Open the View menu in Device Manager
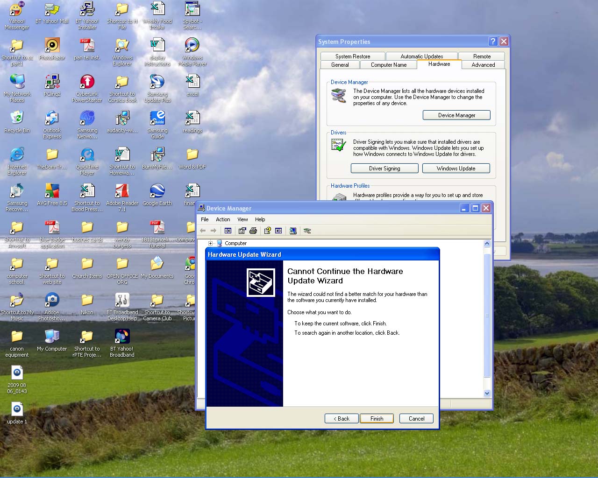598x478 pixels. (242, 219)
